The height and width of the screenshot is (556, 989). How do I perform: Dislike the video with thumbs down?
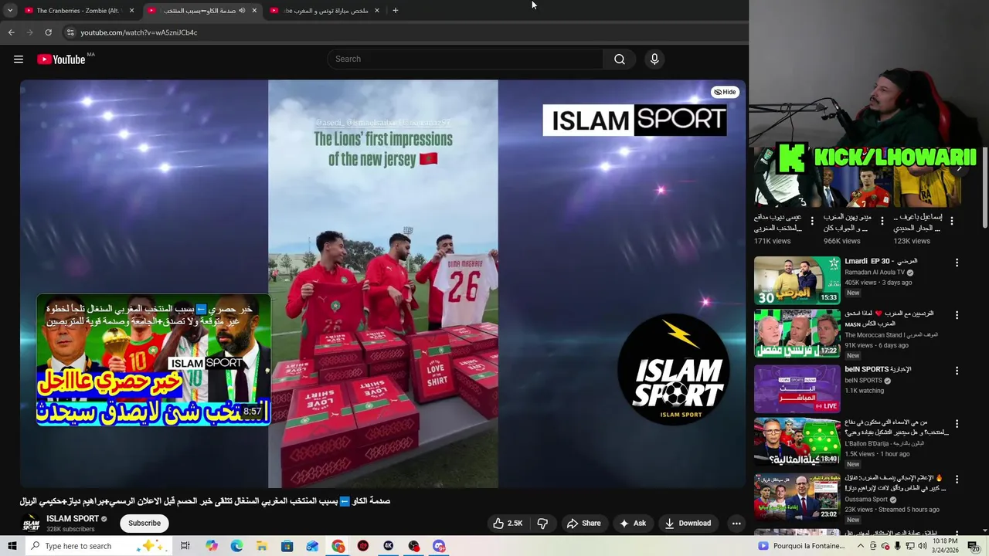click(542, 523)
